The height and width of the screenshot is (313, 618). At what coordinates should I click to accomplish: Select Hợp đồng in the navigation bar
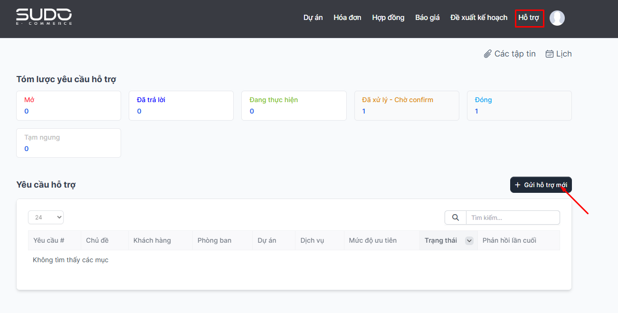[388, 18]
